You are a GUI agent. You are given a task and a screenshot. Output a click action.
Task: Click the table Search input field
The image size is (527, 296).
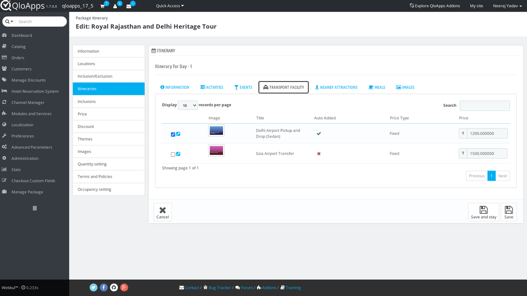click(x=484, y=106)
